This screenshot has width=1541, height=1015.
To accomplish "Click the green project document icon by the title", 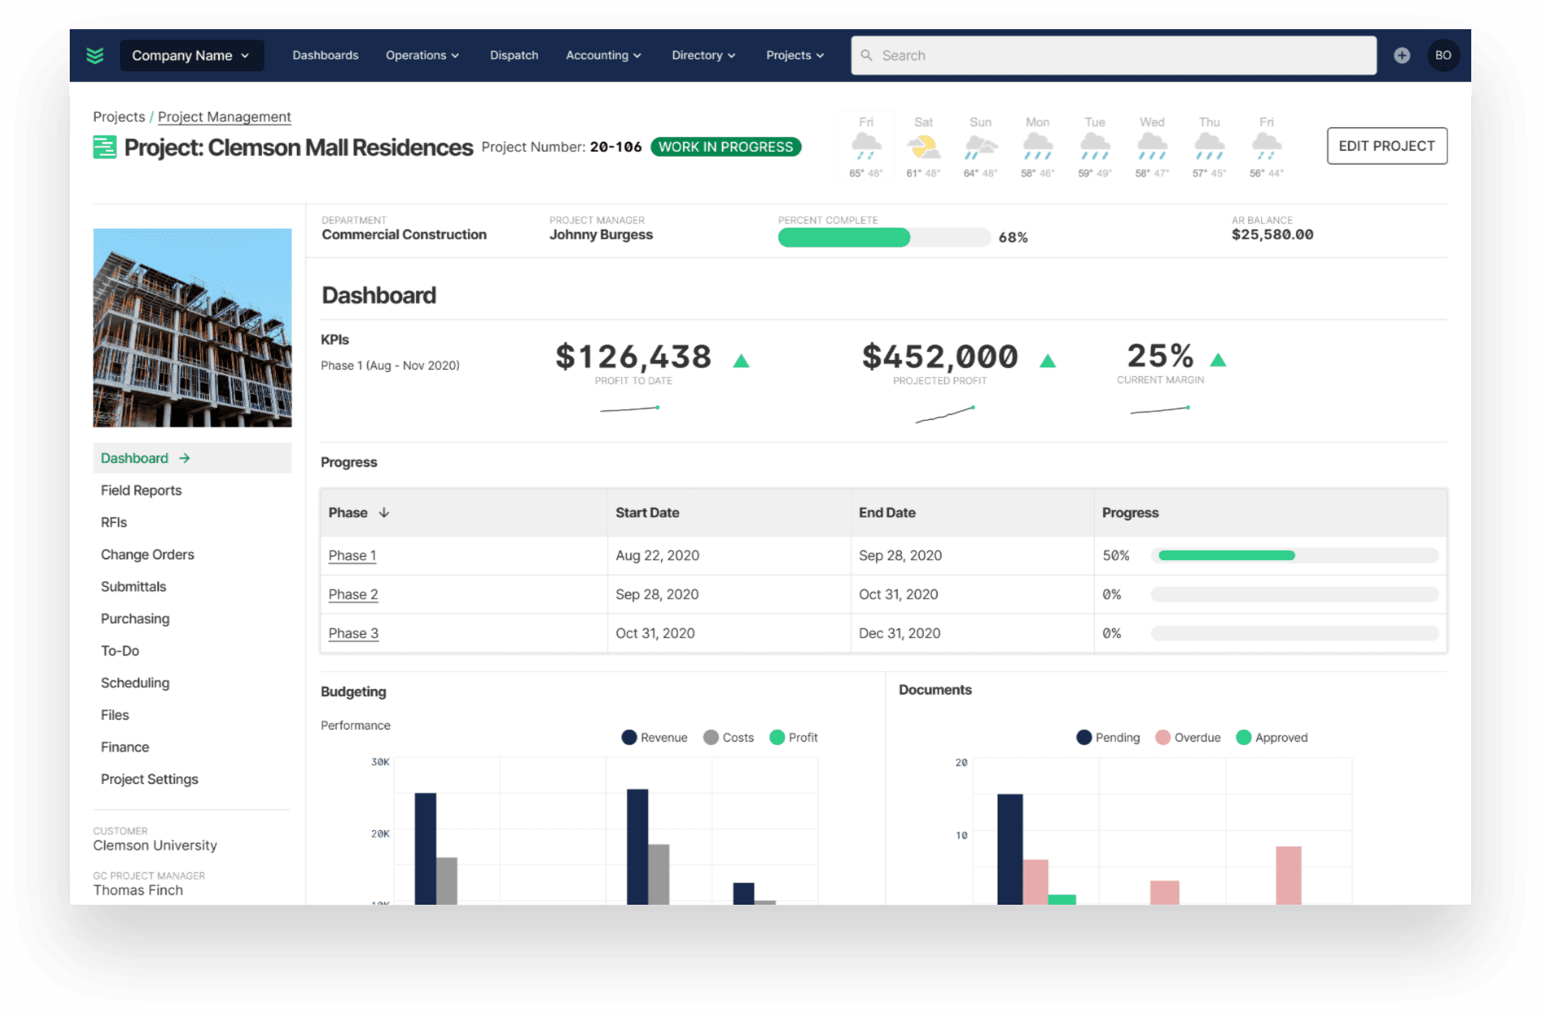I will (105, 148).
